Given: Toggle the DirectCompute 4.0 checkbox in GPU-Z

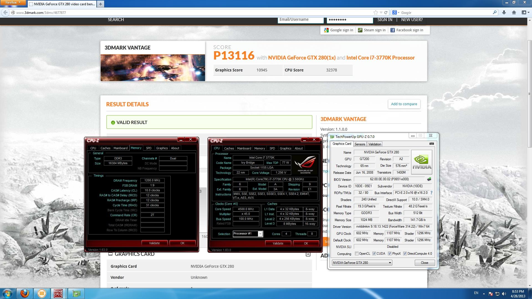Looking at the screenshot, I should (x=405, y=254).
